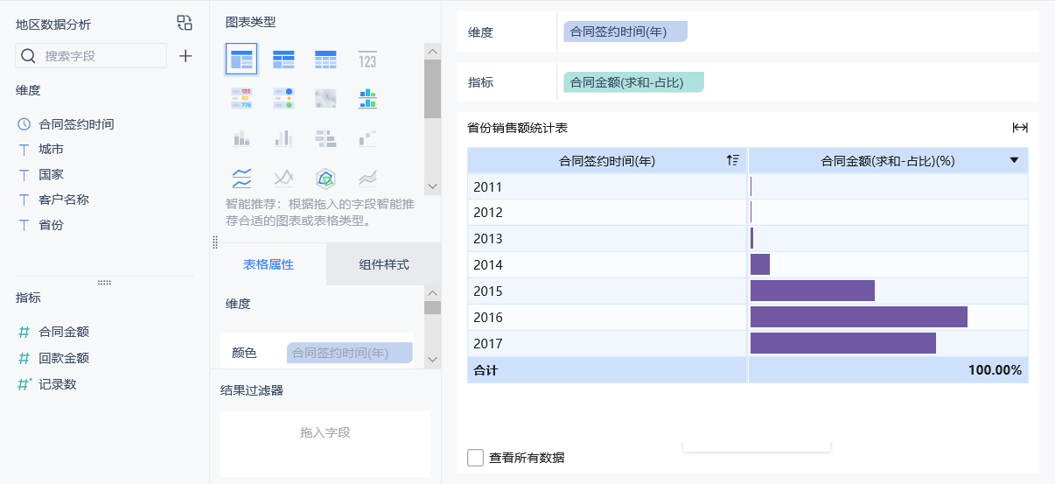This screenshot has height=484, width=1055.
Task: Choose the radar chart type icon
Action: tap(325, 179)
